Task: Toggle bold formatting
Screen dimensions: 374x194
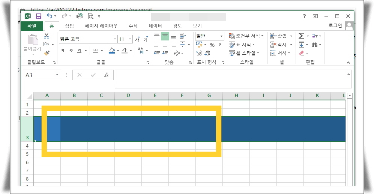Action: 63,51
